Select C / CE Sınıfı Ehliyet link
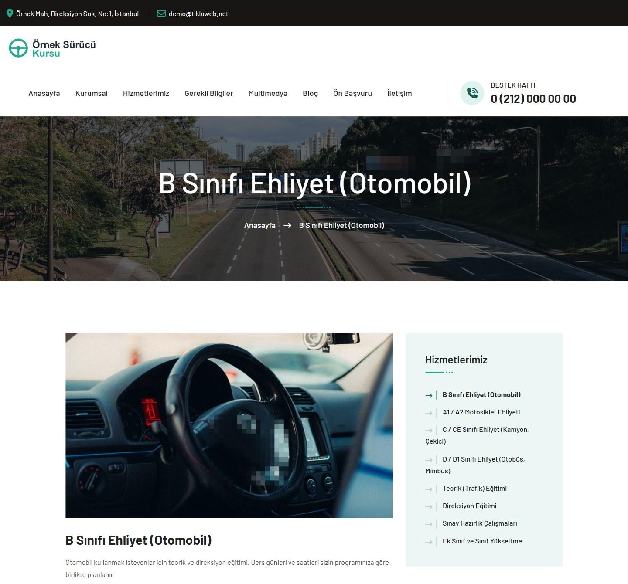 click(477, 435)
